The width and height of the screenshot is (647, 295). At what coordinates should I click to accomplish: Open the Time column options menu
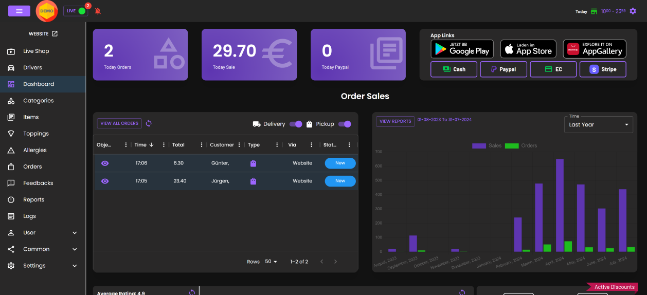(x=164, y=145)
